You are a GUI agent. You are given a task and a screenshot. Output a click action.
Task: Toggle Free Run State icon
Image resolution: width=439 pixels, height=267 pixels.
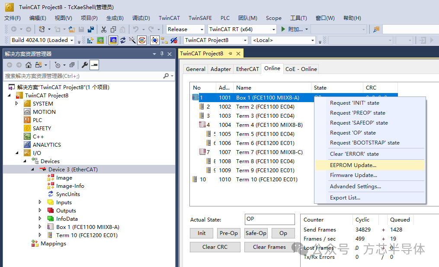pyautogui.click(x=142, y=40)
